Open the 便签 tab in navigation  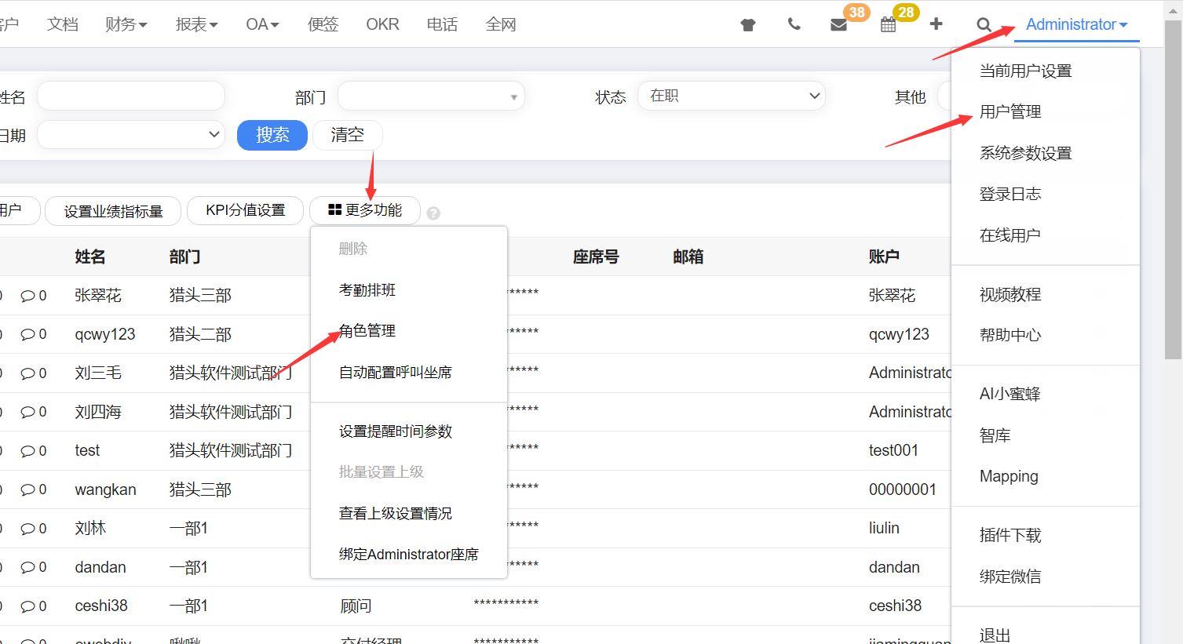click(323, 24)
